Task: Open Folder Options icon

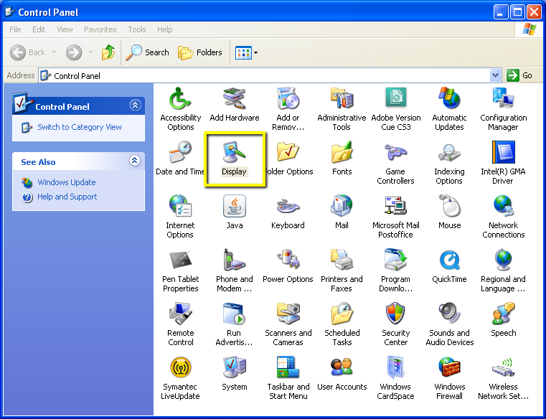Action: [x=288, y=152]
